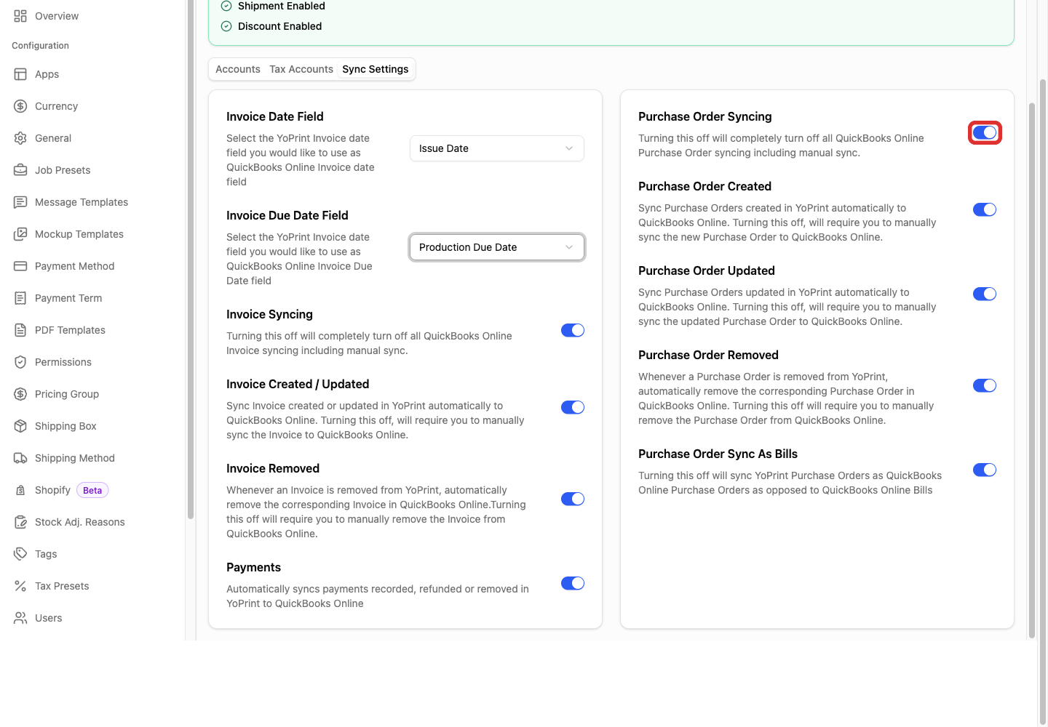Click the Pricing Group icon
The height and width of the screenshot is (727, 1048).
20,394
